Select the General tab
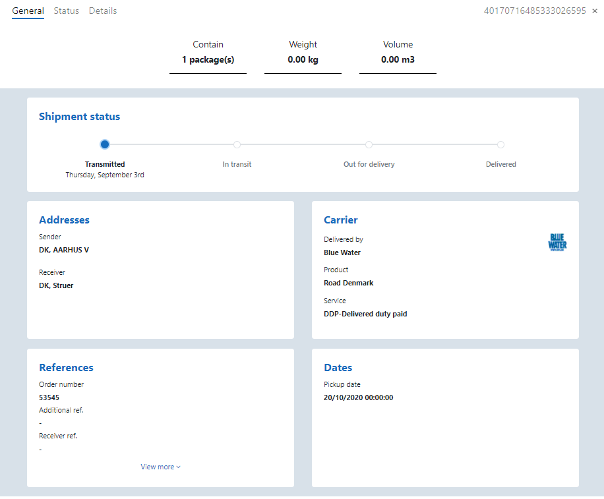The image size is (604, 499). 28,11
